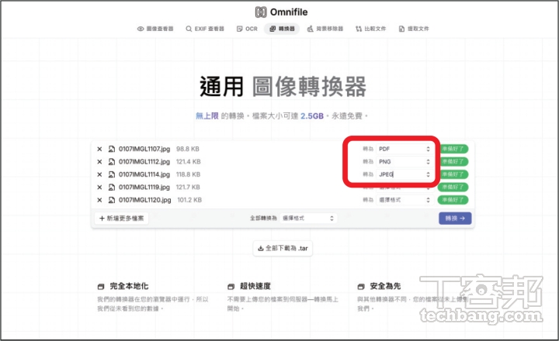559x341 pixels.
Task: Select the file name 0107IMGL1112.jpg
Action: 144,162
